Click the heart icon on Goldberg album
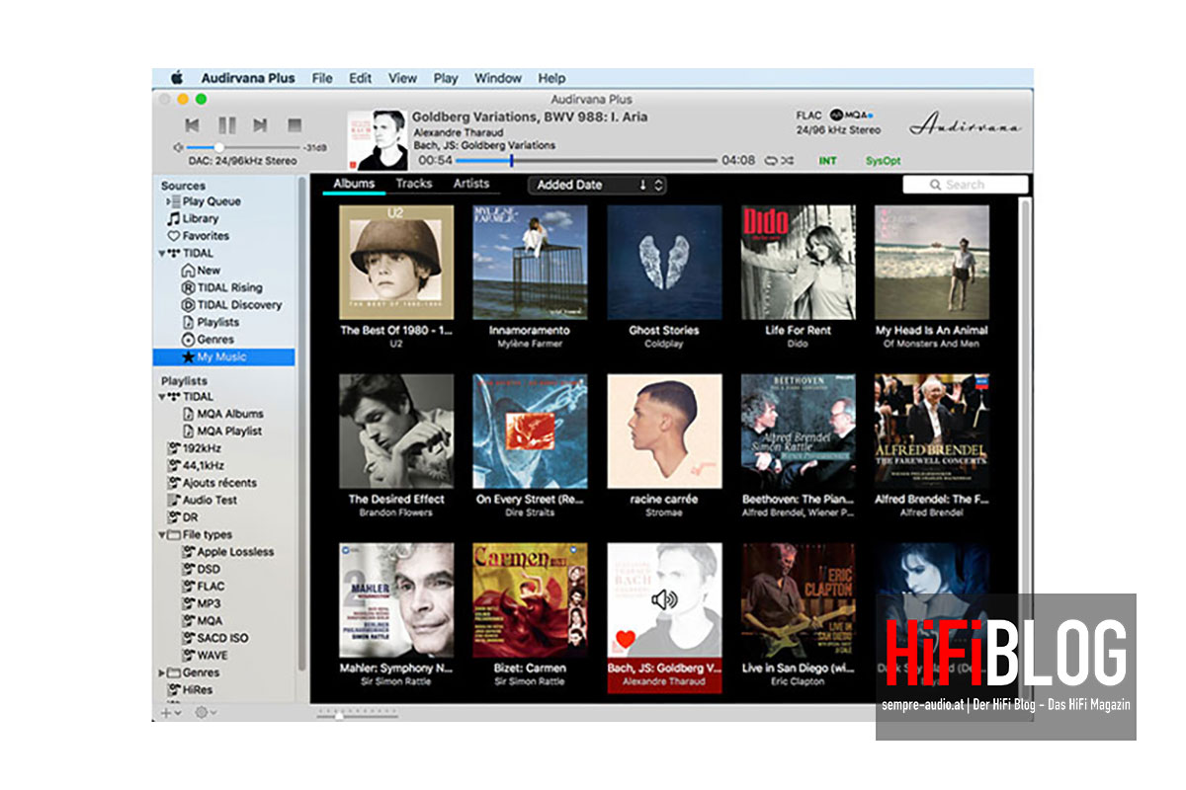Viewport: 1186px width, 790px height. click(x=625, y=639)
